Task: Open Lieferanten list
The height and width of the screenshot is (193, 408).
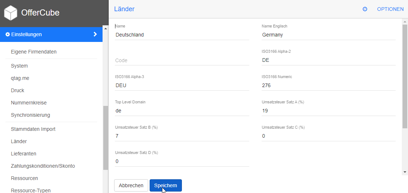Action: [24, 154]
